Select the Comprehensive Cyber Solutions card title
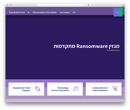 (x=100, y=89)
